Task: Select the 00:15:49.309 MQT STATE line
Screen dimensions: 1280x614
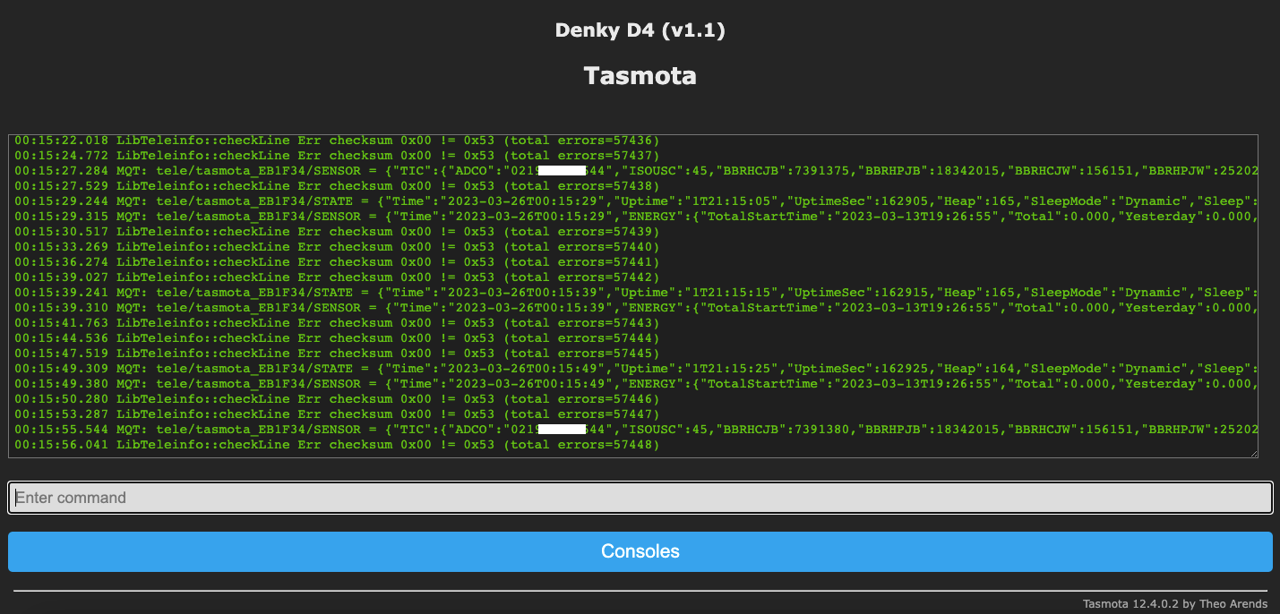Action: (x=636, y=369)
